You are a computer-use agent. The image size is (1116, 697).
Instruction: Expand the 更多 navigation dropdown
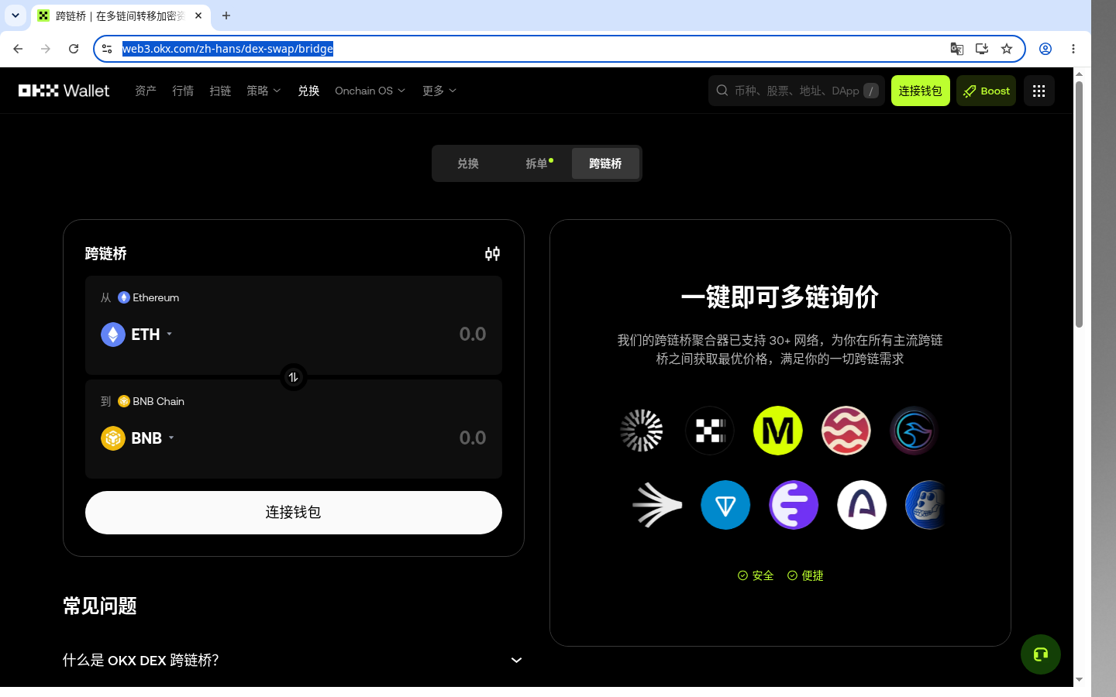pos(439,91)
